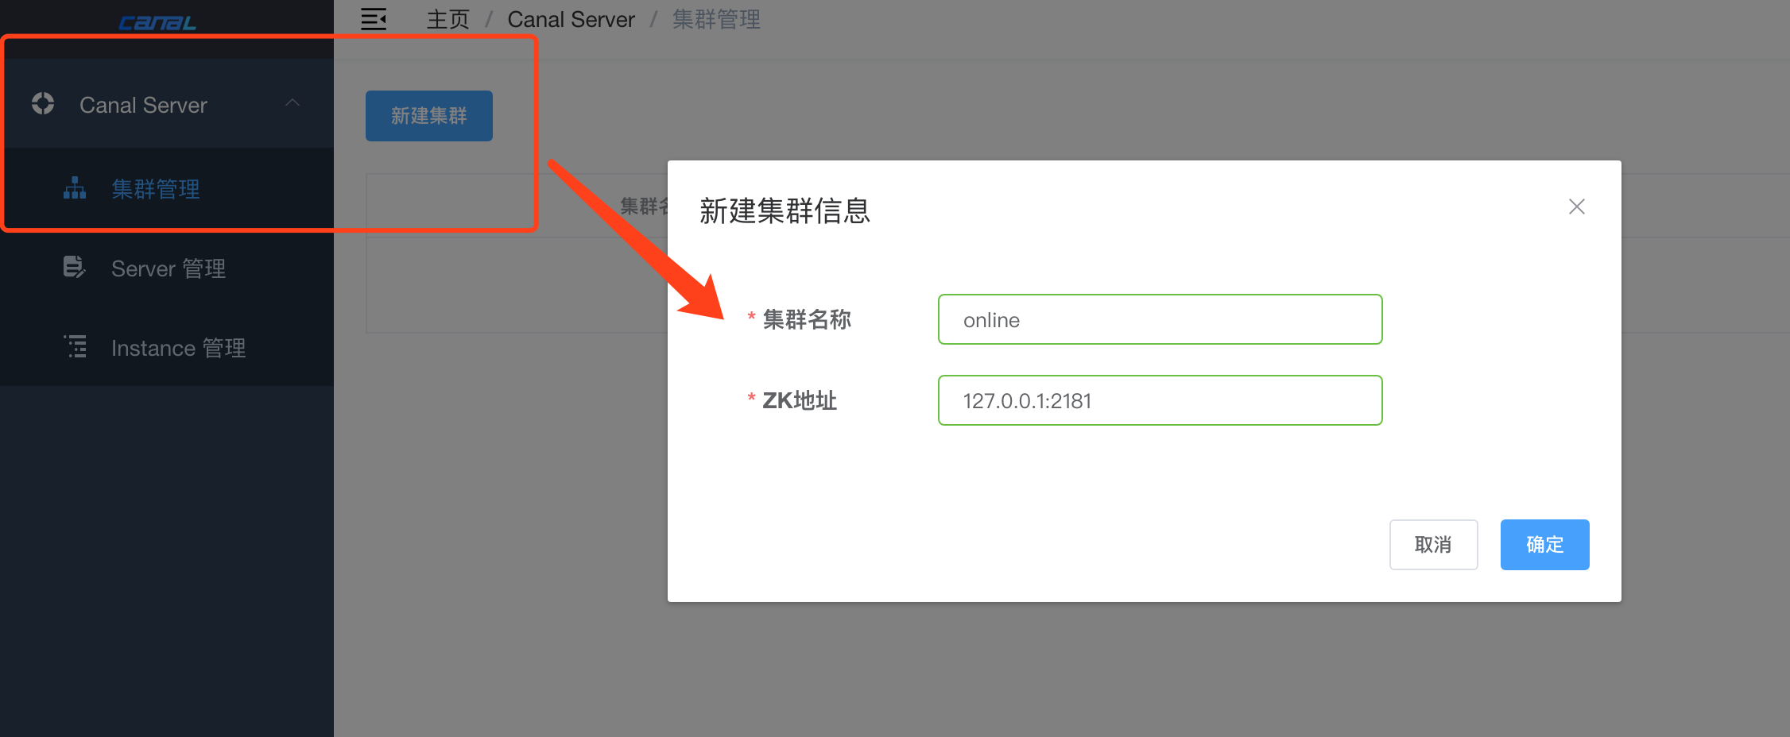The height and width of the screenshot is (737, 1790).
Task: Open Server 管理 in the sidebar
Action: tap(167, 268)
